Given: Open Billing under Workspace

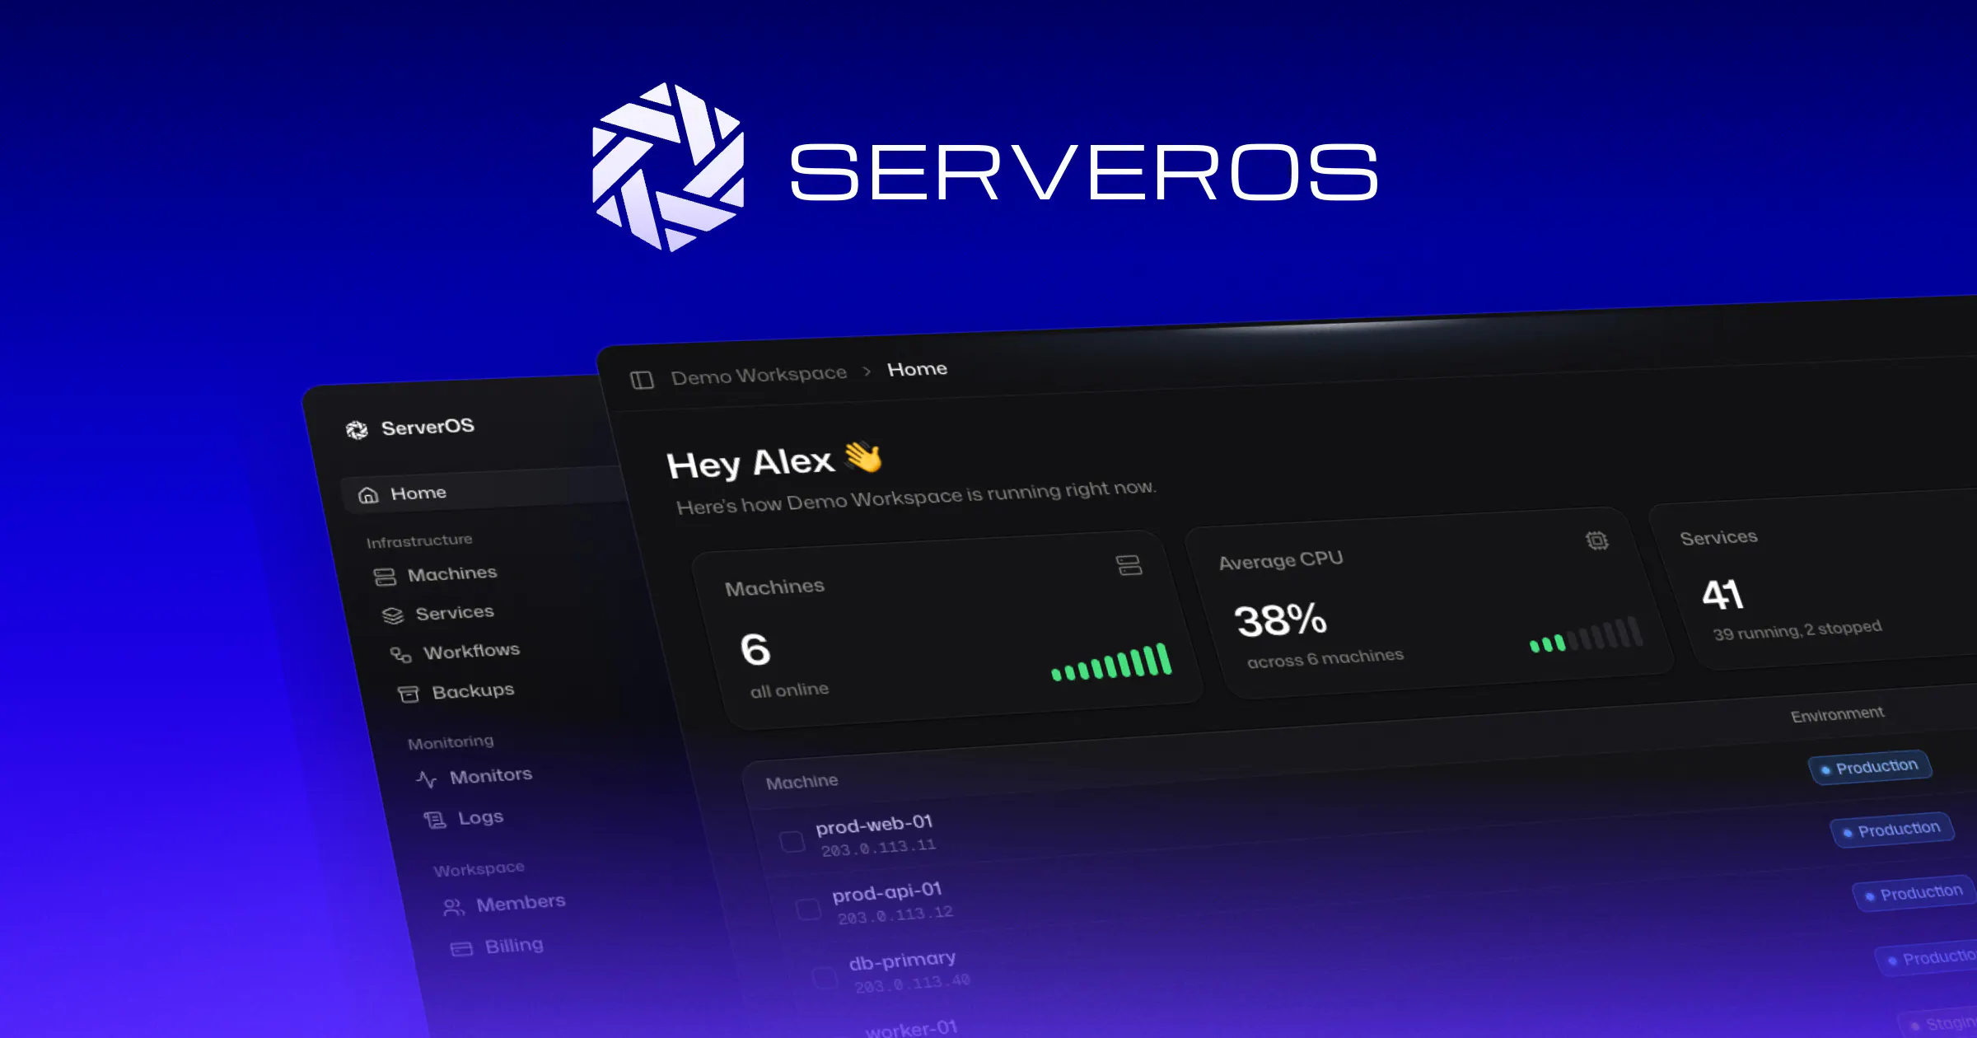Looking at the screenshot, I should click(497, 947).
